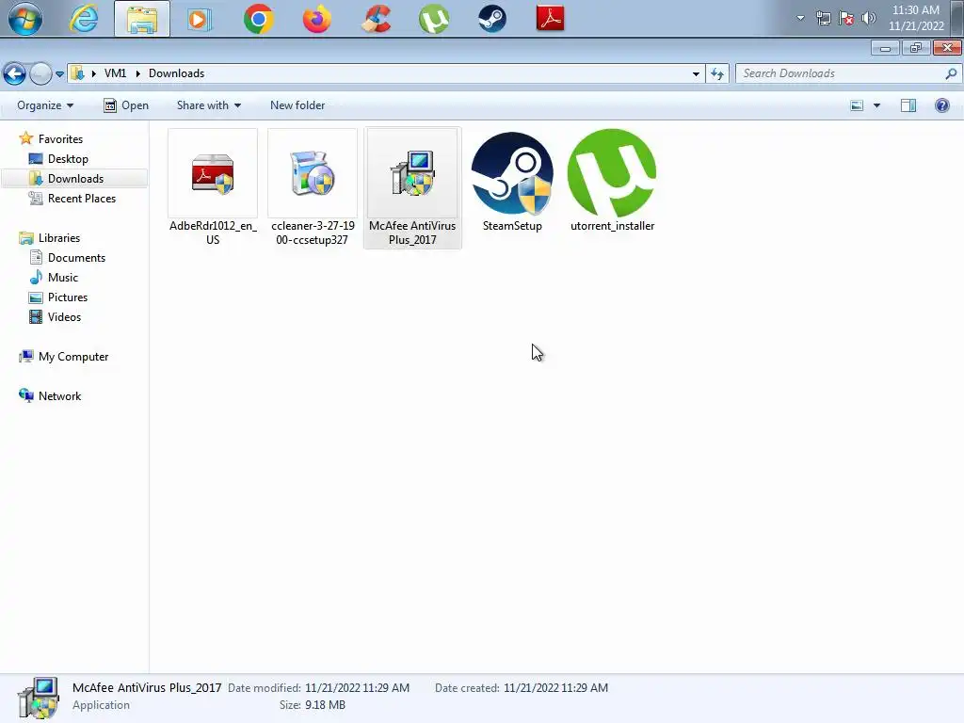Open the Documents library
The height and width of the screenshot is (723, 964).
coord(76,257)
